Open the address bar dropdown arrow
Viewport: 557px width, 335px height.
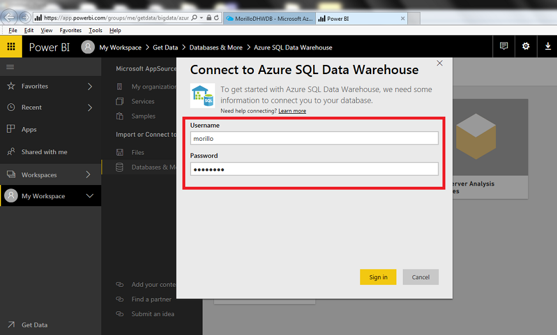201,18
